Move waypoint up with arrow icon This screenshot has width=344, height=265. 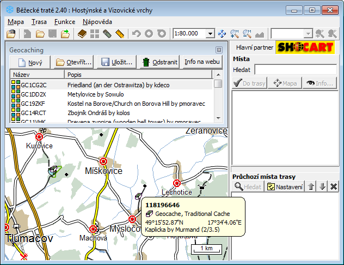tap(311, 187)
